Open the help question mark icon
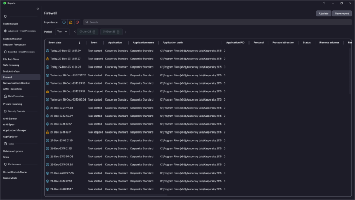Screen dimensions: 355x200 [x=324, y=3]
